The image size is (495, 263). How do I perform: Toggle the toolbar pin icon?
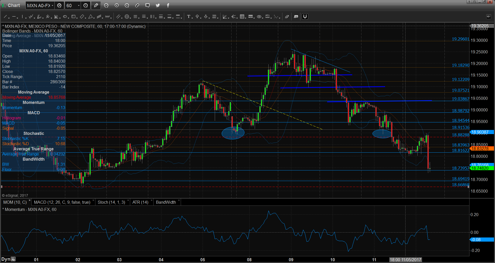489,17
